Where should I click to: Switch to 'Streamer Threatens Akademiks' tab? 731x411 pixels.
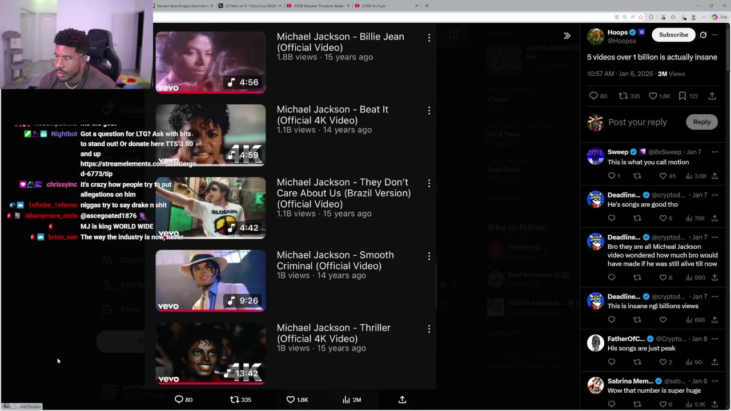point(318,6)
